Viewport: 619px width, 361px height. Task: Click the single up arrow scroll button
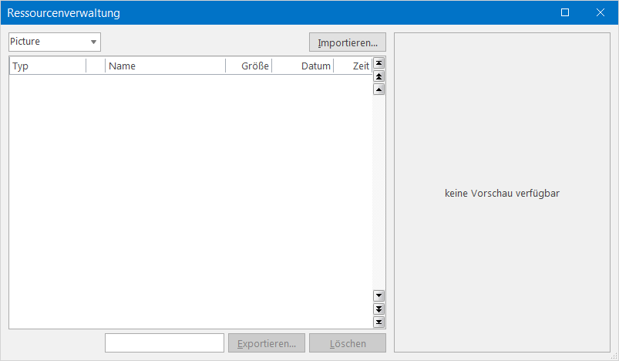point(378,89)
